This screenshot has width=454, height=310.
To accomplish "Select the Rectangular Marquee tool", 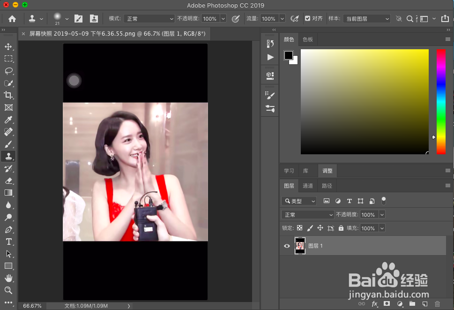I will pos(8,59).
